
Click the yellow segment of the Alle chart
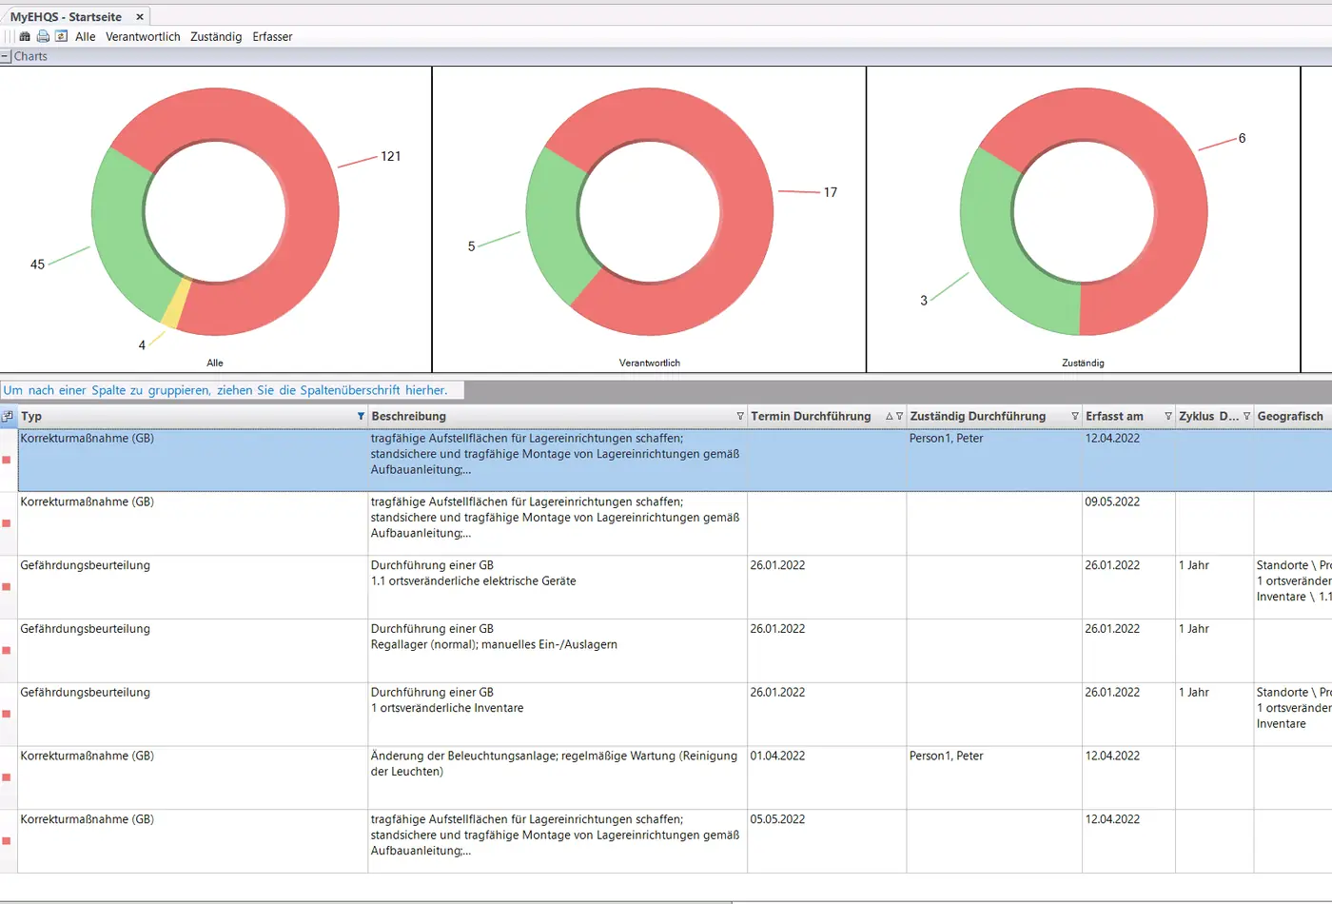click(176, 305)
